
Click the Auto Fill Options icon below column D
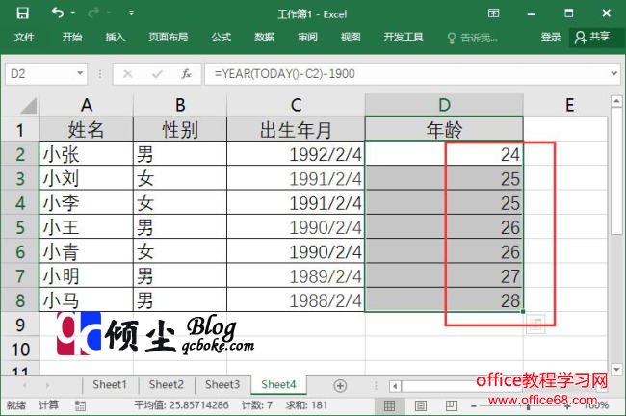[x=535, y=323]
